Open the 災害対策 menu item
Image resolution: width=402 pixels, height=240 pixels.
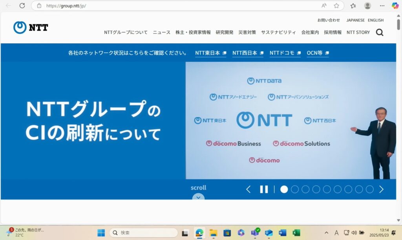(247, 32)
